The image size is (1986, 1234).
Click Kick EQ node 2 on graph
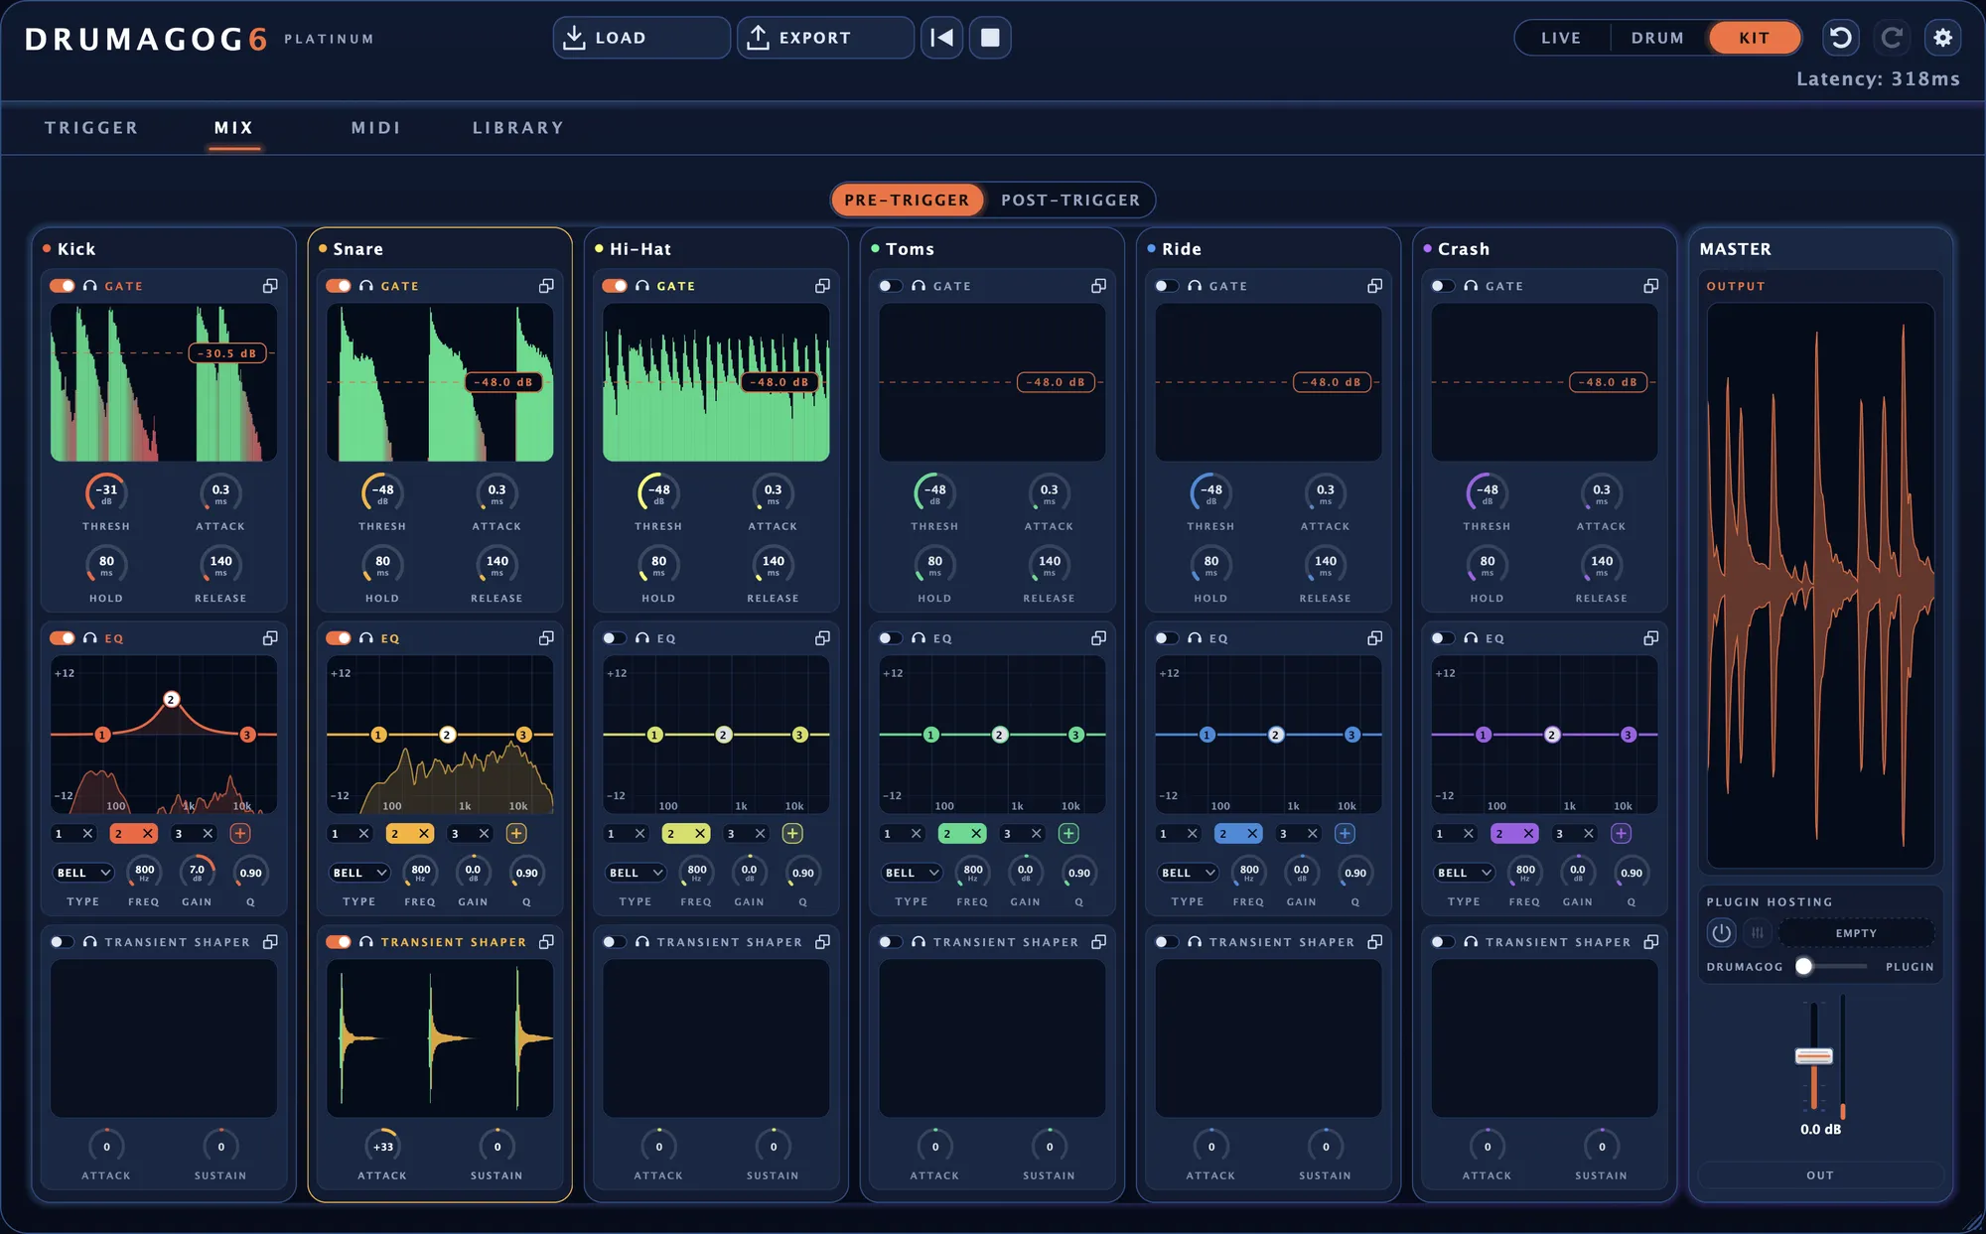click(x=171, y=700)
